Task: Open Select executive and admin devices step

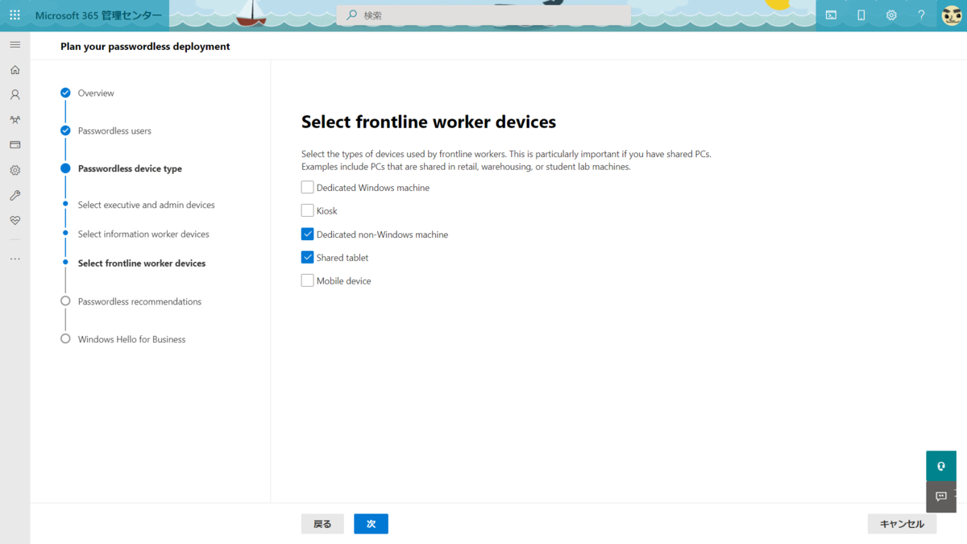Action: (x=146, y=205)
